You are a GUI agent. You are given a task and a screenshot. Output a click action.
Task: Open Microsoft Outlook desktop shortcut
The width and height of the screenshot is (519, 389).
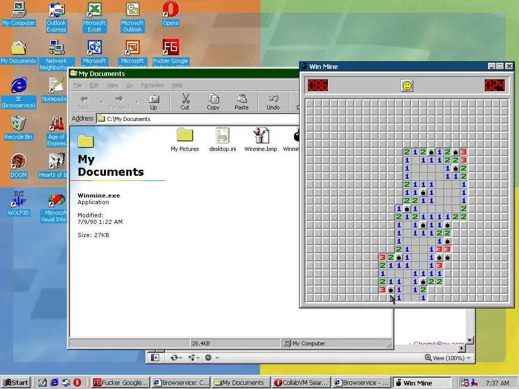[132, 17]
